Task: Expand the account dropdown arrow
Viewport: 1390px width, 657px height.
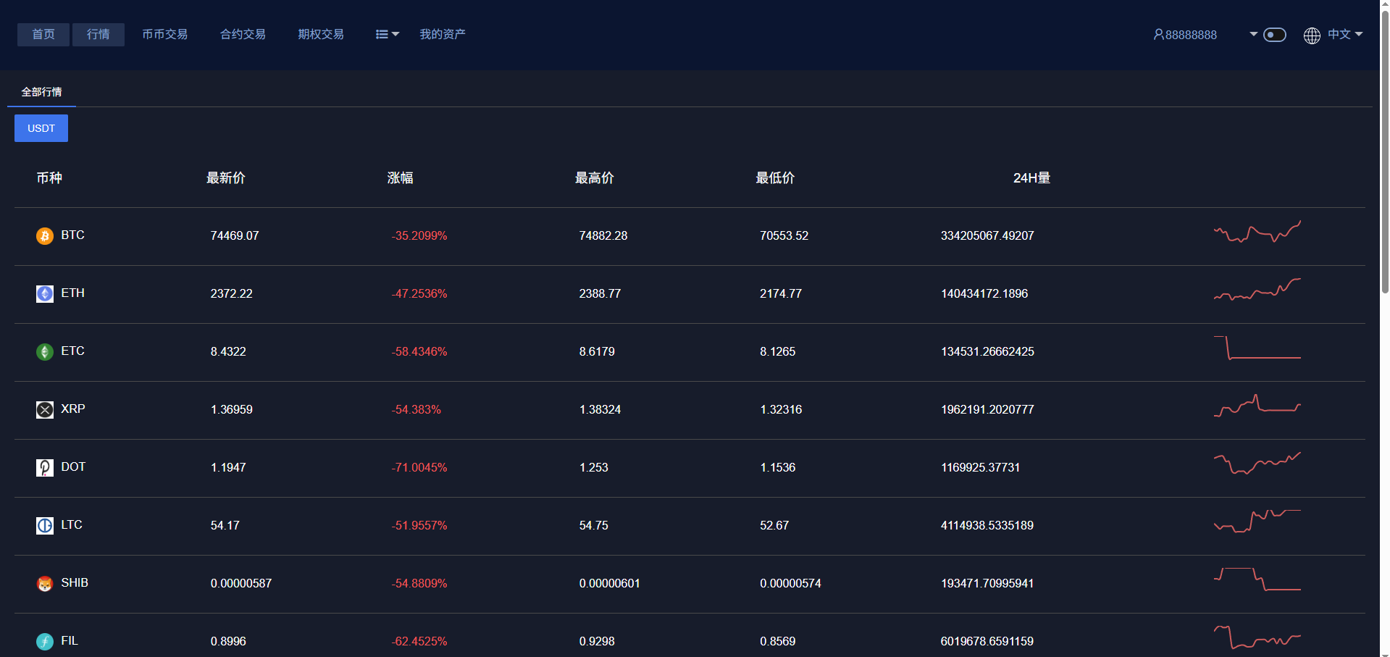Action: (x=1254, y=34)
